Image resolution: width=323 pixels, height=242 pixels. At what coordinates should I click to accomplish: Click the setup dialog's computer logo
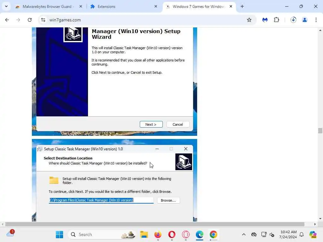pyautogui.click(x=184, y=162)
